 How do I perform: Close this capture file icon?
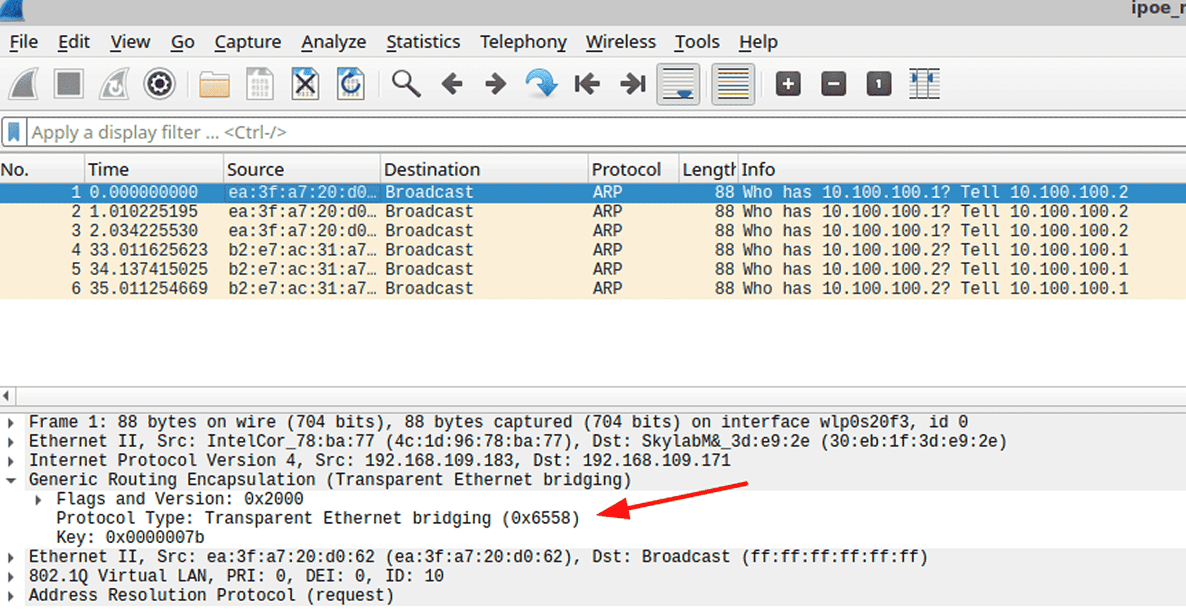coord(305,84)
